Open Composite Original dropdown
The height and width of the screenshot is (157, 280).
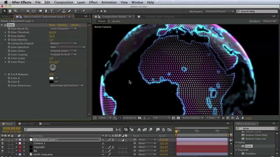click(63, 43)
